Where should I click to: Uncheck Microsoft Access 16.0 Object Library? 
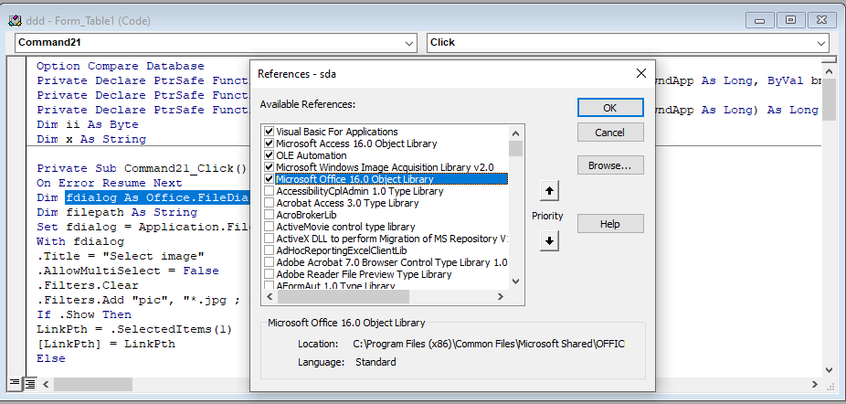[x=269, y=144]
